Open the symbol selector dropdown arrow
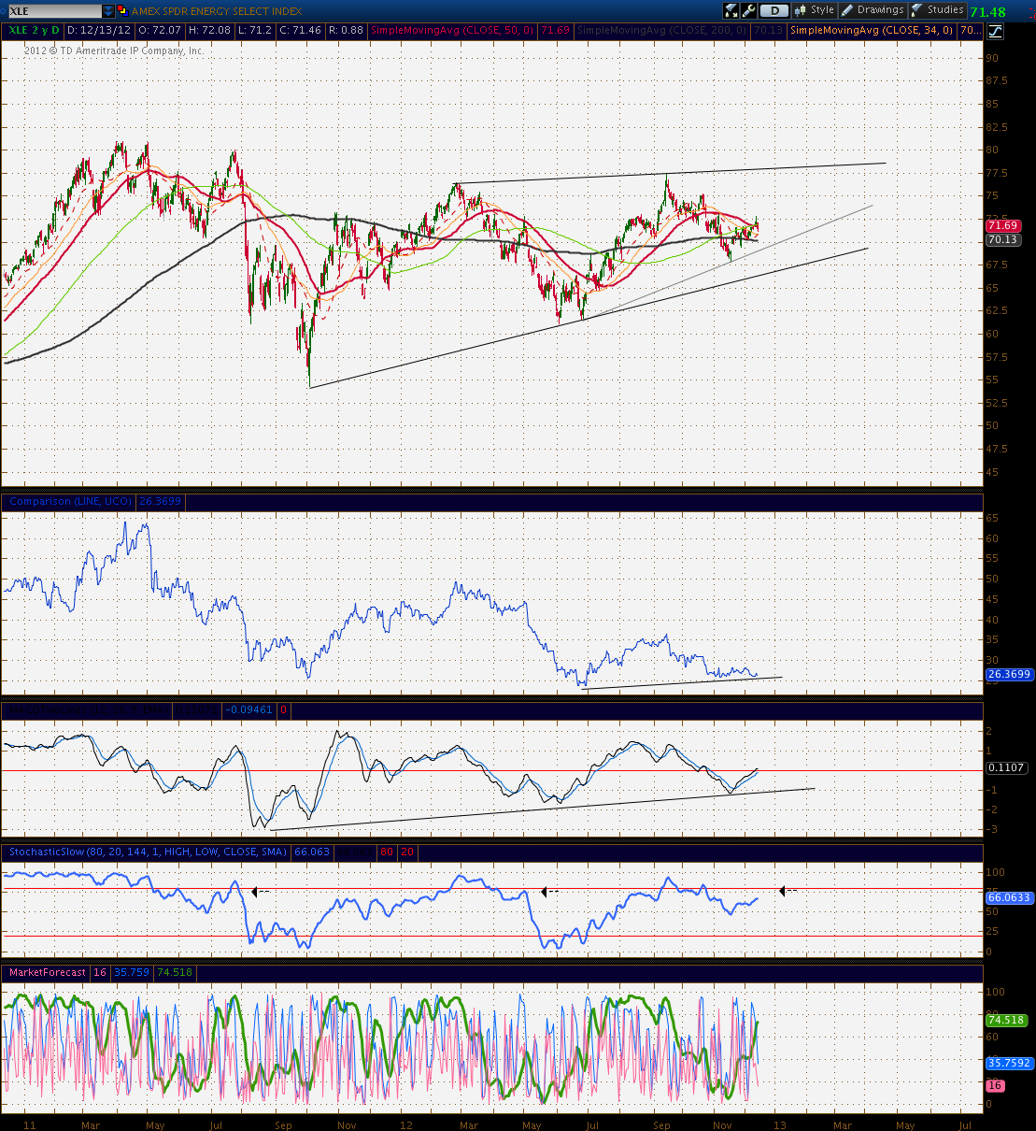 point(109,11)
